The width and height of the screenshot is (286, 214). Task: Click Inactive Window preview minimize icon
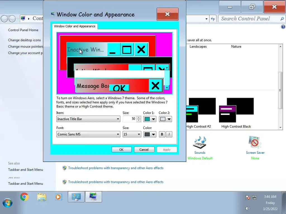[x=113, y=49]
